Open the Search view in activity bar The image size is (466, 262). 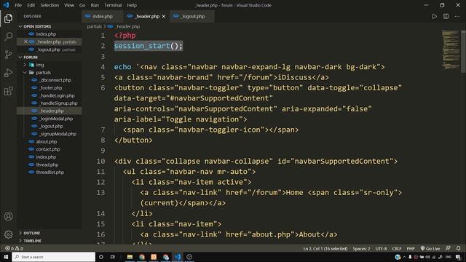point(8,36)
